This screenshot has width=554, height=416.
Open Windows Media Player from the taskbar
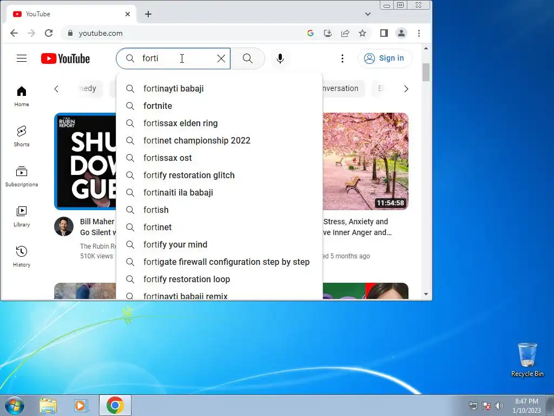click(x=81, y=405)
